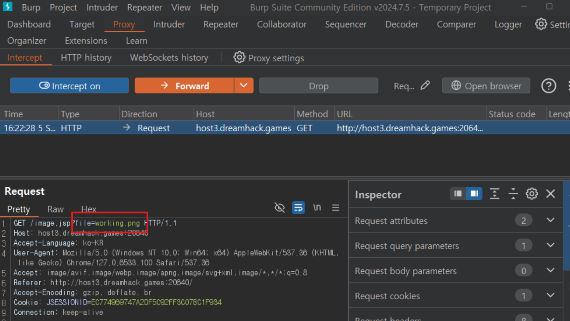Open the Burp menu
570x321 pixels.
click(x=31, y=7)
